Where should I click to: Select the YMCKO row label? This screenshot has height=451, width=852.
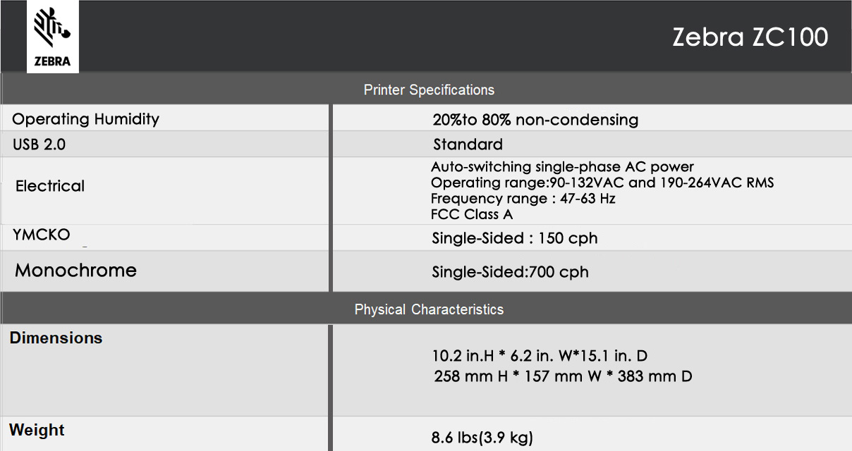42,235
